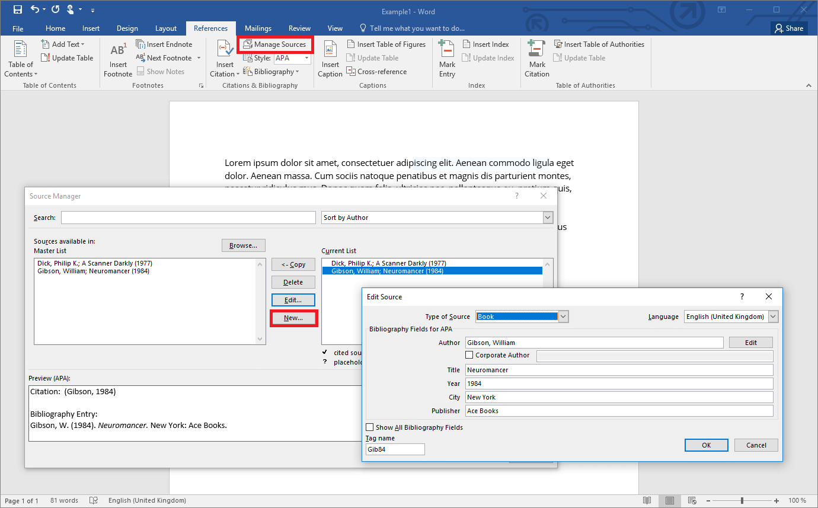This screenshot has width=818, height=508.
Task: Click Cross-reference command
Action: pyautogui.click(x=376, y=72)
